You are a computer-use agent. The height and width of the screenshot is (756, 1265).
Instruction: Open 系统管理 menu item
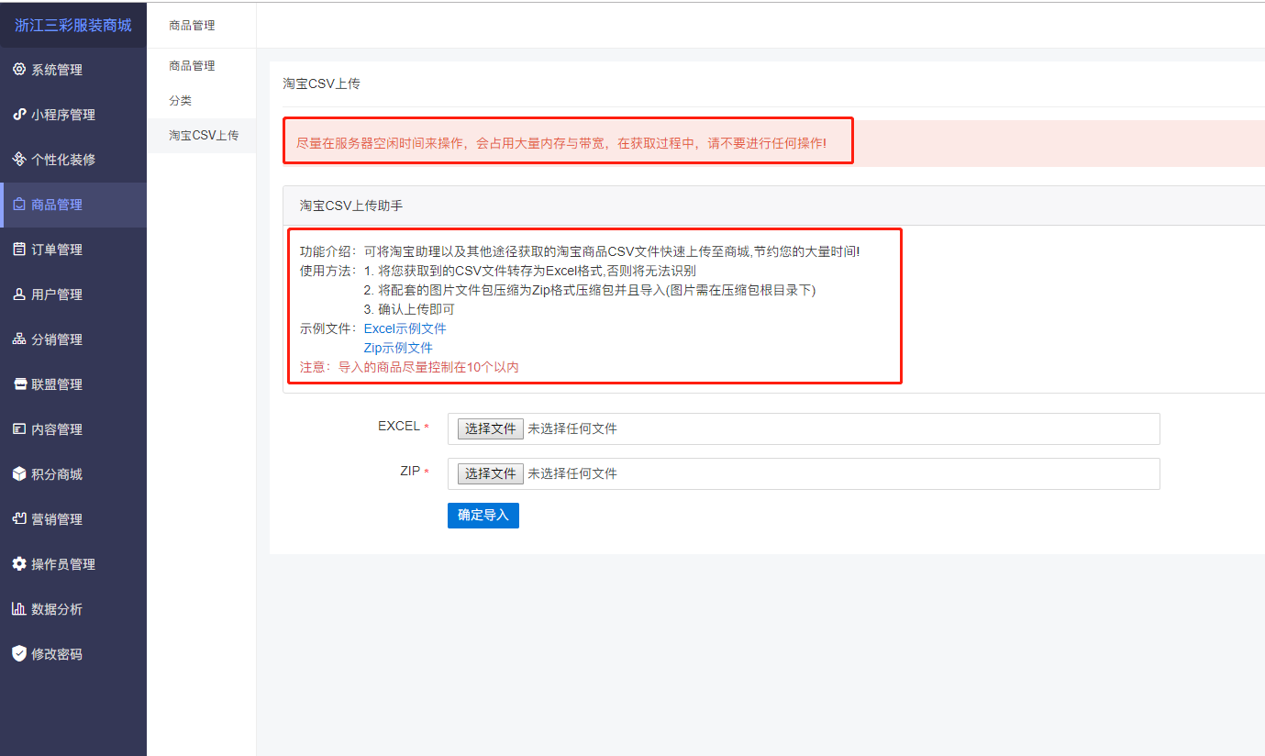pos(73,70)
